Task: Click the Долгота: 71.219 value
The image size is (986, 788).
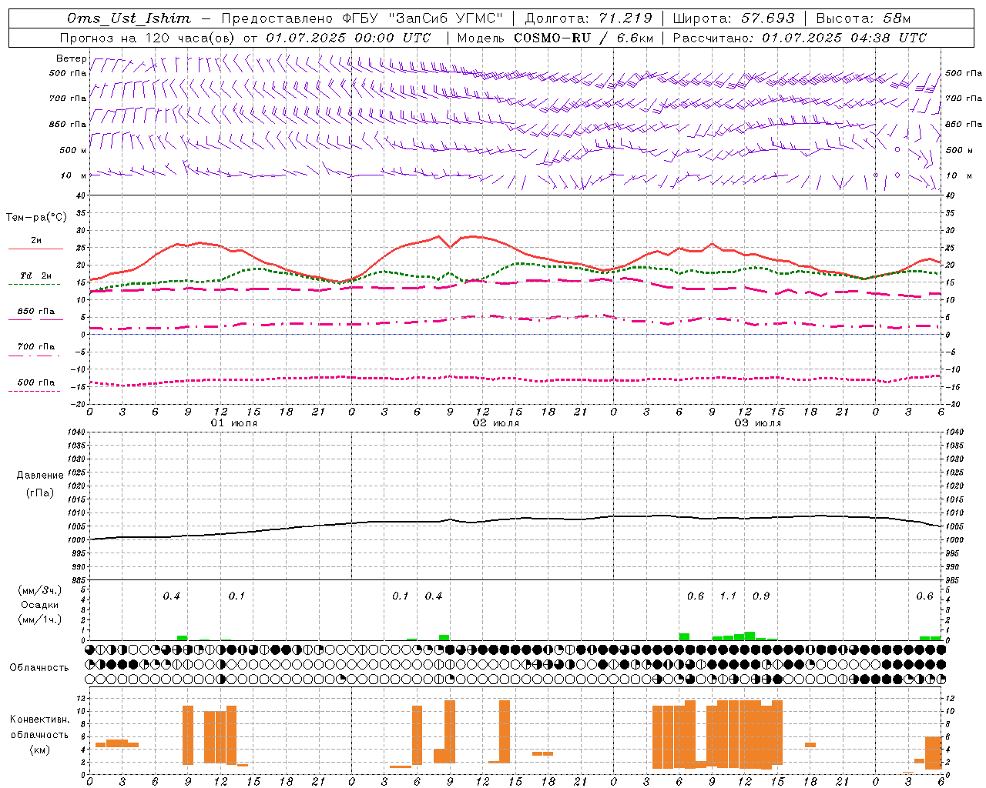Action: 588,18
